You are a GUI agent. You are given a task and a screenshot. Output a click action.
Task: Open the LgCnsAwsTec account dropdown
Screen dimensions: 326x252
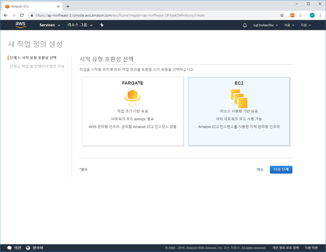[266, 25]
